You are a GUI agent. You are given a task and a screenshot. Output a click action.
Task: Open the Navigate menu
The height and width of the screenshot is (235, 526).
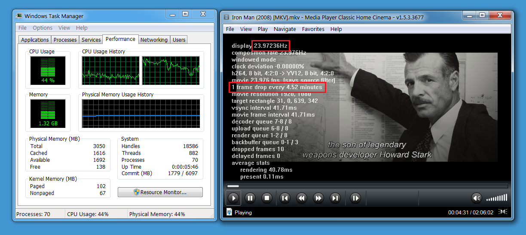click(x=285, y=29)
